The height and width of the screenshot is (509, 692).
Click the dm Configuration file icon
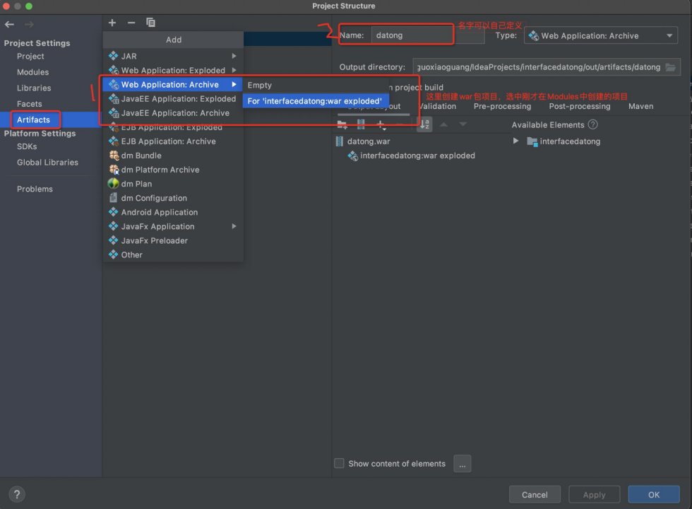[x=114, y=197]
